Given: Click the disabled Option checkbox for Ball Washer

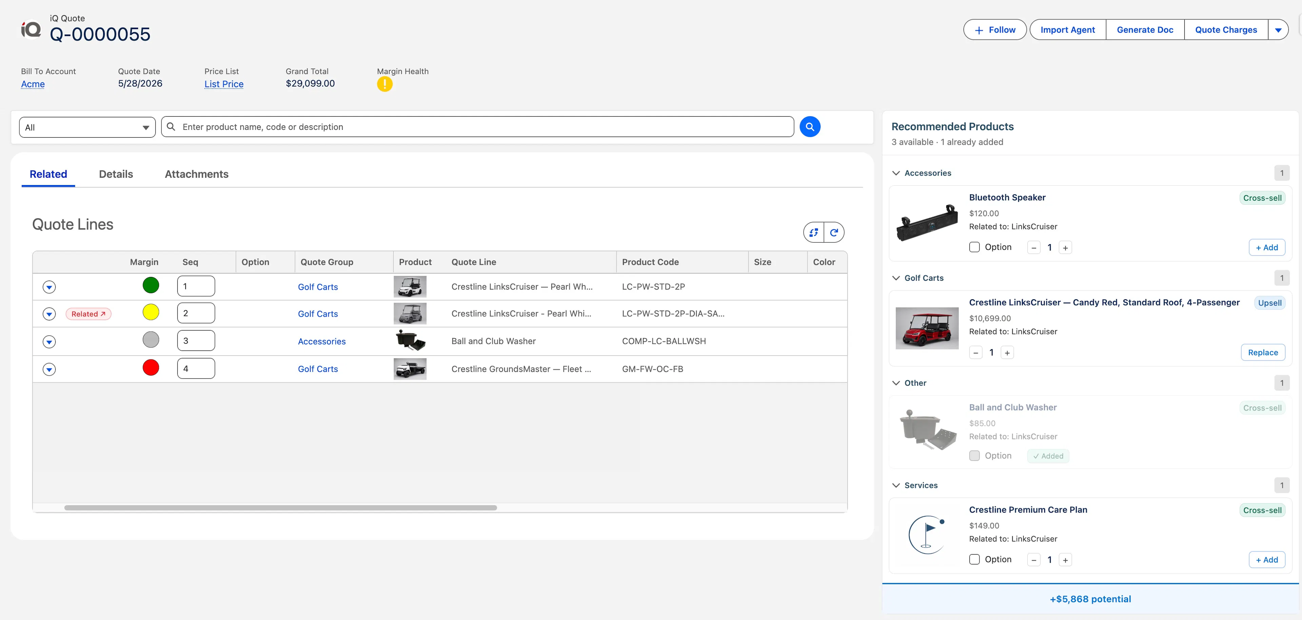Looking at the screenshot, I should click(x=974, y=456).
